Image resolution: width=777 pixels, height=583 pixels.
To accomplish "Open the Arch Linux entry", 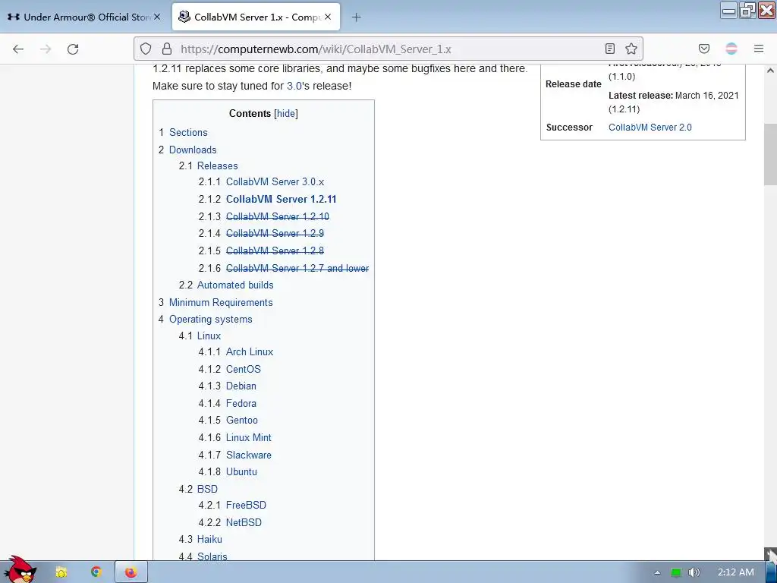I will pos(249,351).
